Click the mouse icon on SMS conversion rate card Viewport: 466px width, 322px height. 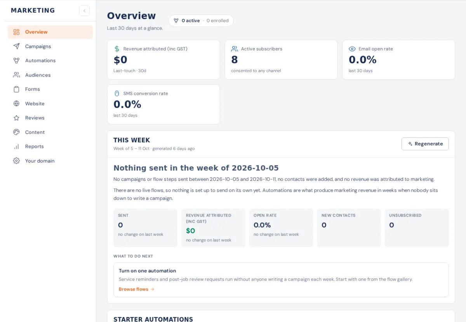(117, 93)
